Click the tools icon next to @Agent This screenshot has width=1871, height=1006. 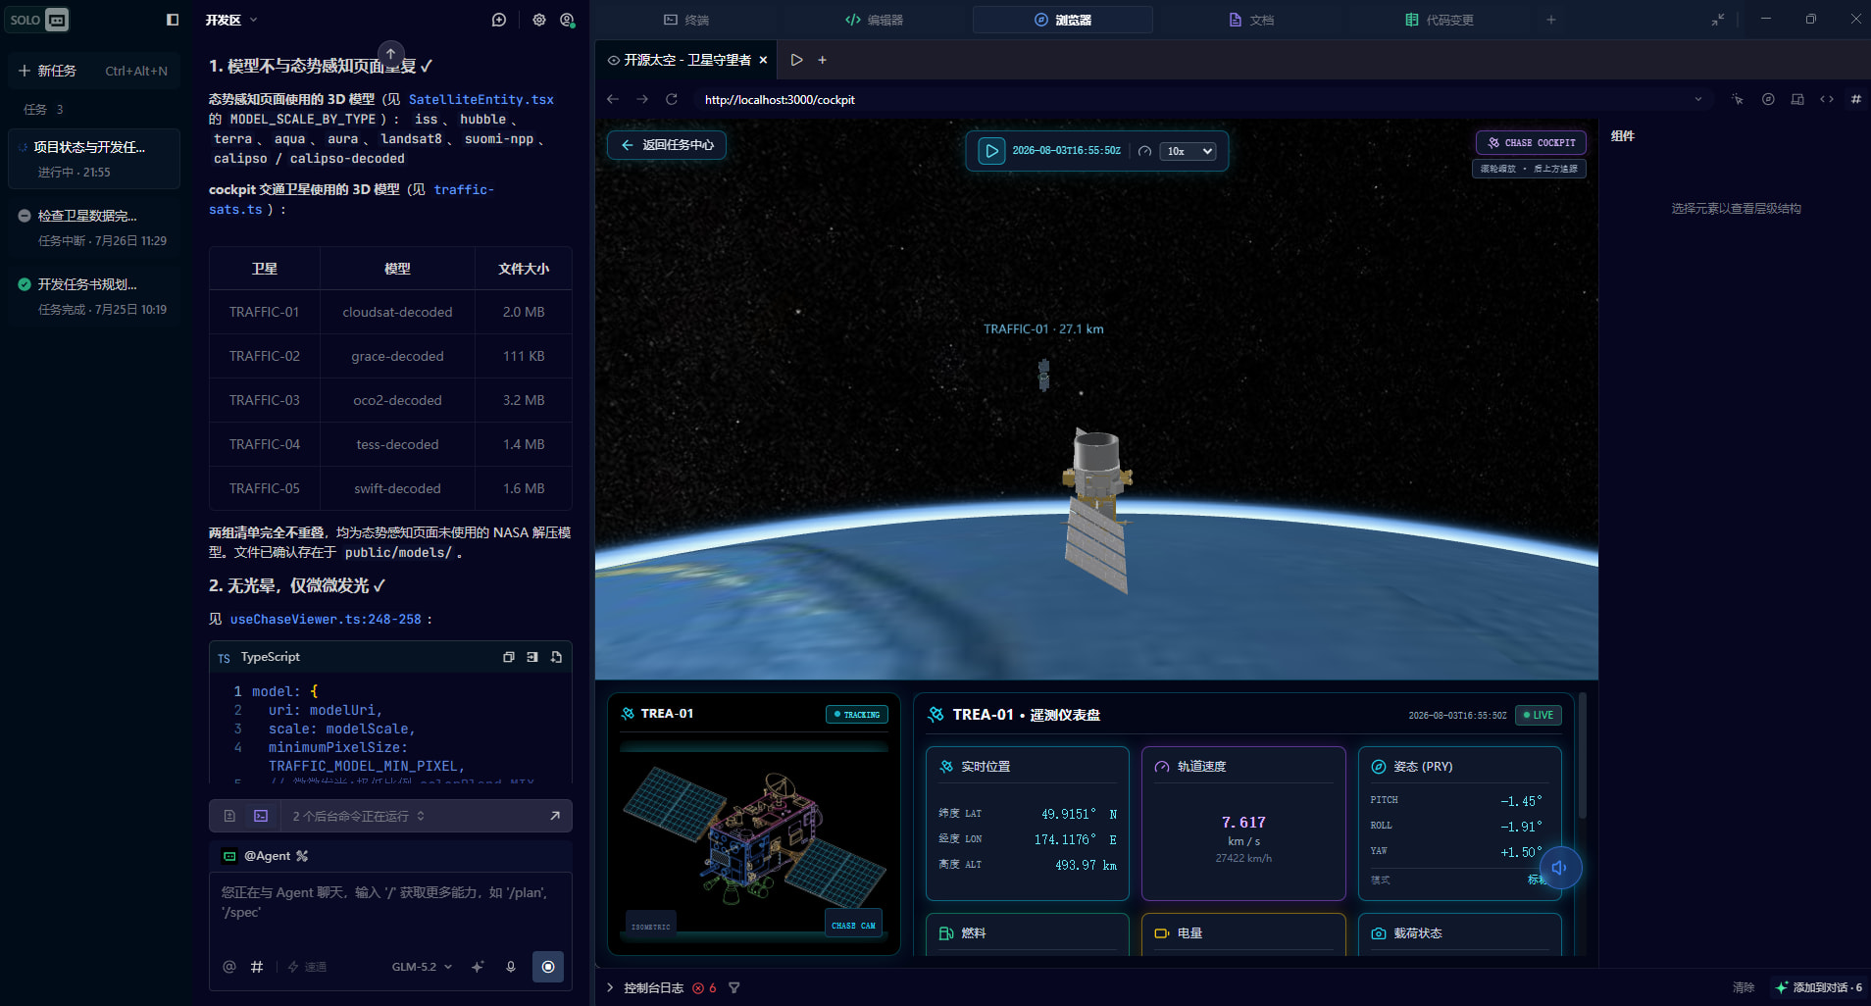(302, 856)
